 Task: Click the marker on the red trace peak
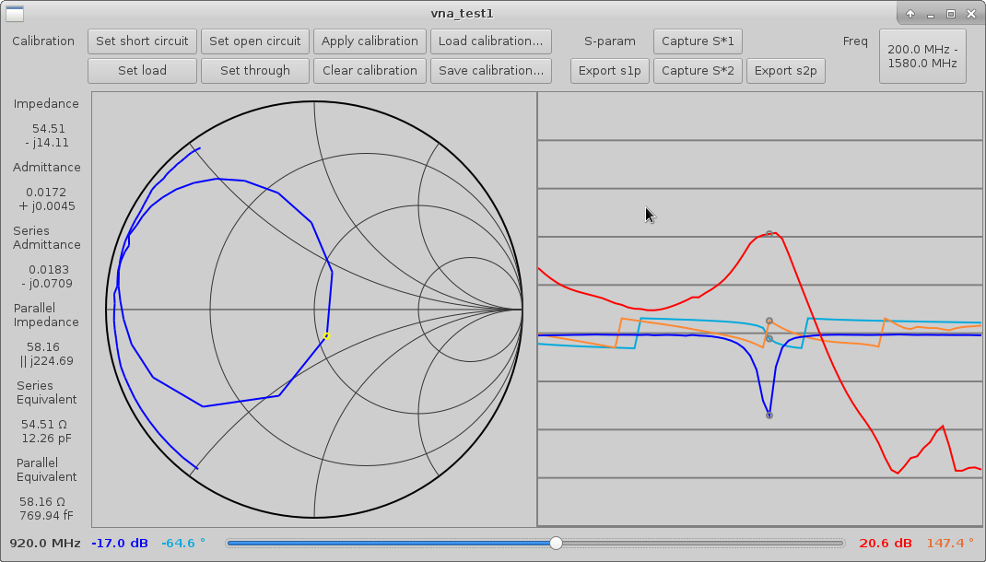(769, 234)
